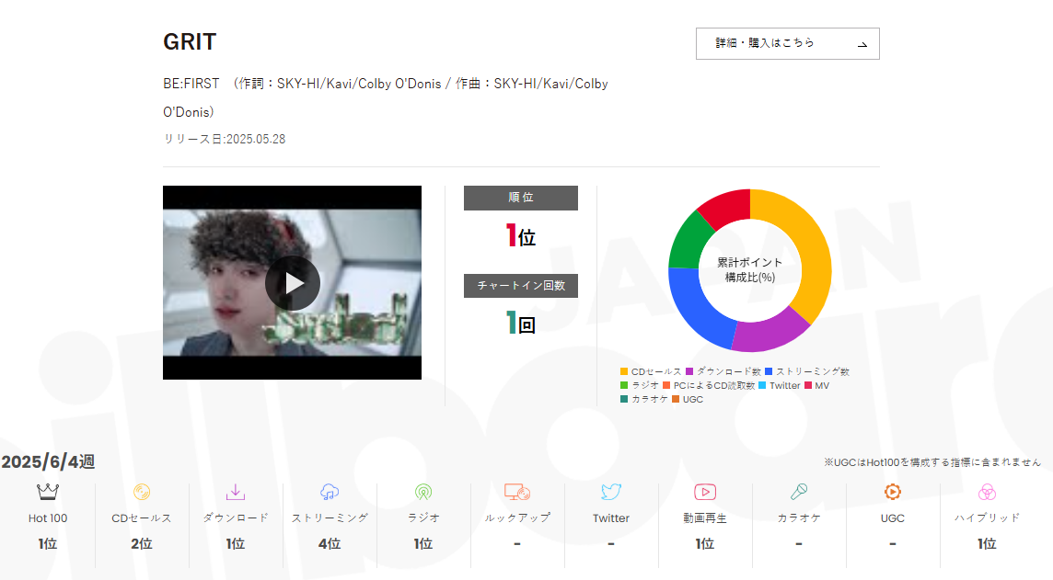1053x580 pixels.
Task: Select the ダウンロード download arrow icon
Action: [x=236, y=492]
